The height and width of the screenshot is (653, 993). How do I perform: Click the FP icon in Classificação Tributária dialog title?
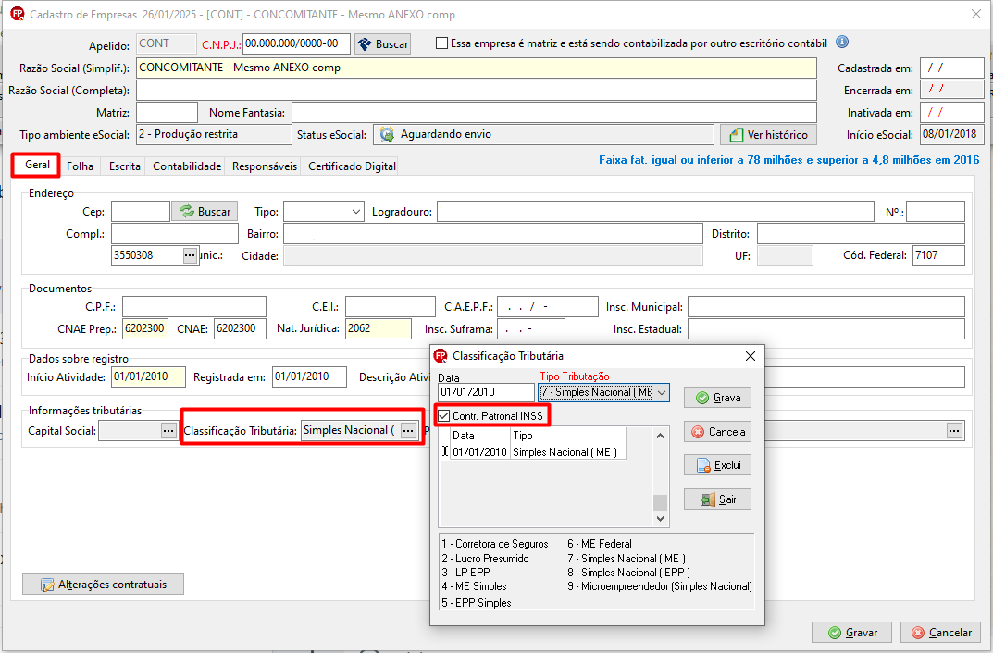[x=441, y=355]
